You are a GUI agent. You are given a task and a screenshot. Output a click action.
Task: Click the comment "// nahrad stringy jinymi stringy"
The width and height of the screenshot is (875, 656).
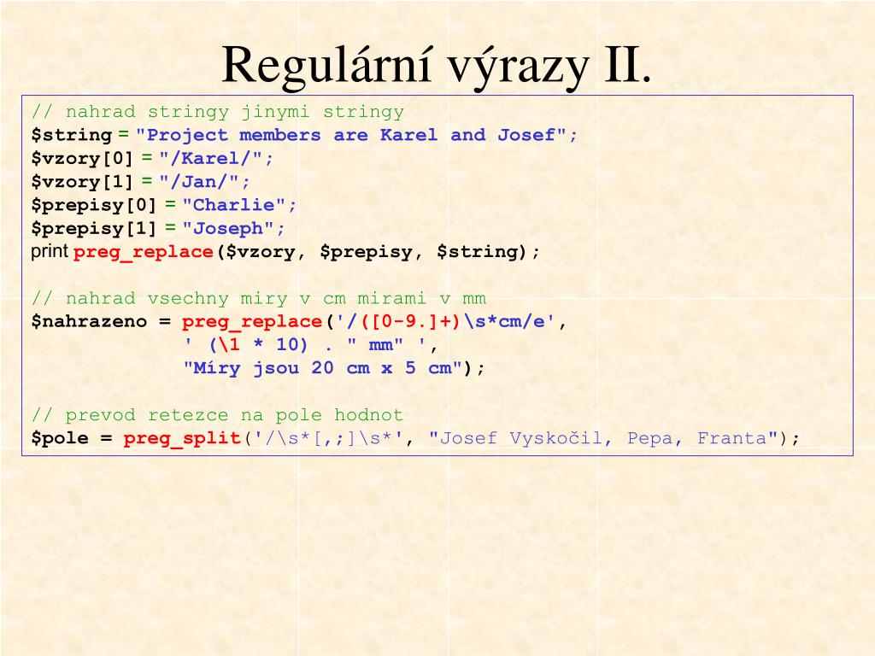coord(218,112)
